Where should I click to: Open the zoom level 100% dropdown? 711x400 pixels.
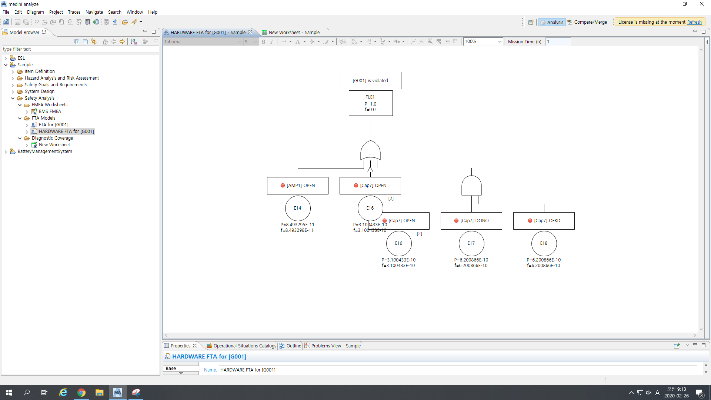click(x=500, y=42)
